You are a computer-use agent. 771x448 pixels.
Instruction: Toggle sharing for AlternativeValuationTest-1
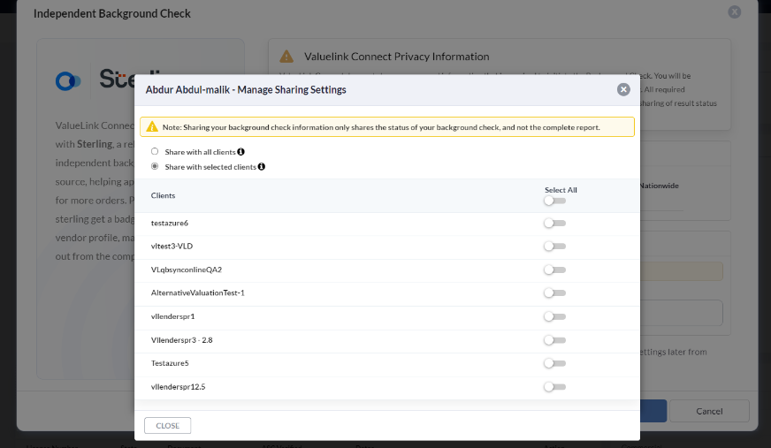point(554,292)
